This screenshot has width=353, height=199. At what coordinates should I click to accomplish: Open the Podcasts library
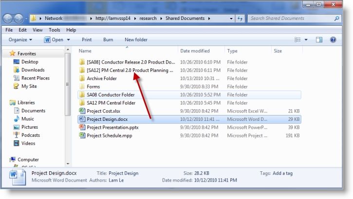tap(31, 135)
